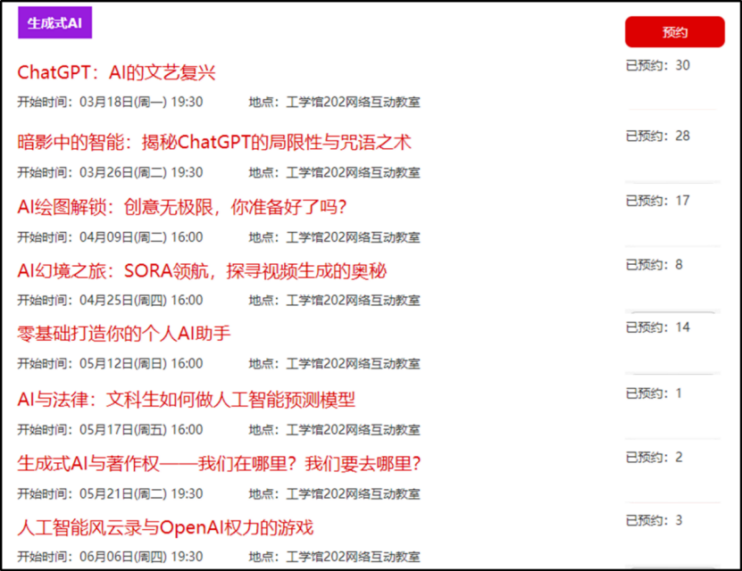Click the 已预约：17 reservation count
This screenshot has width=742, height=571.
[x=658, y=201]
